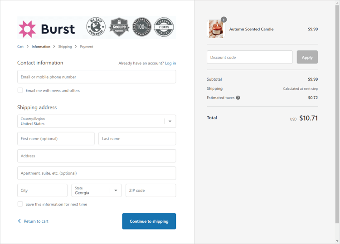
Task: Click the Apply discount button
Action: click(307, 57)
